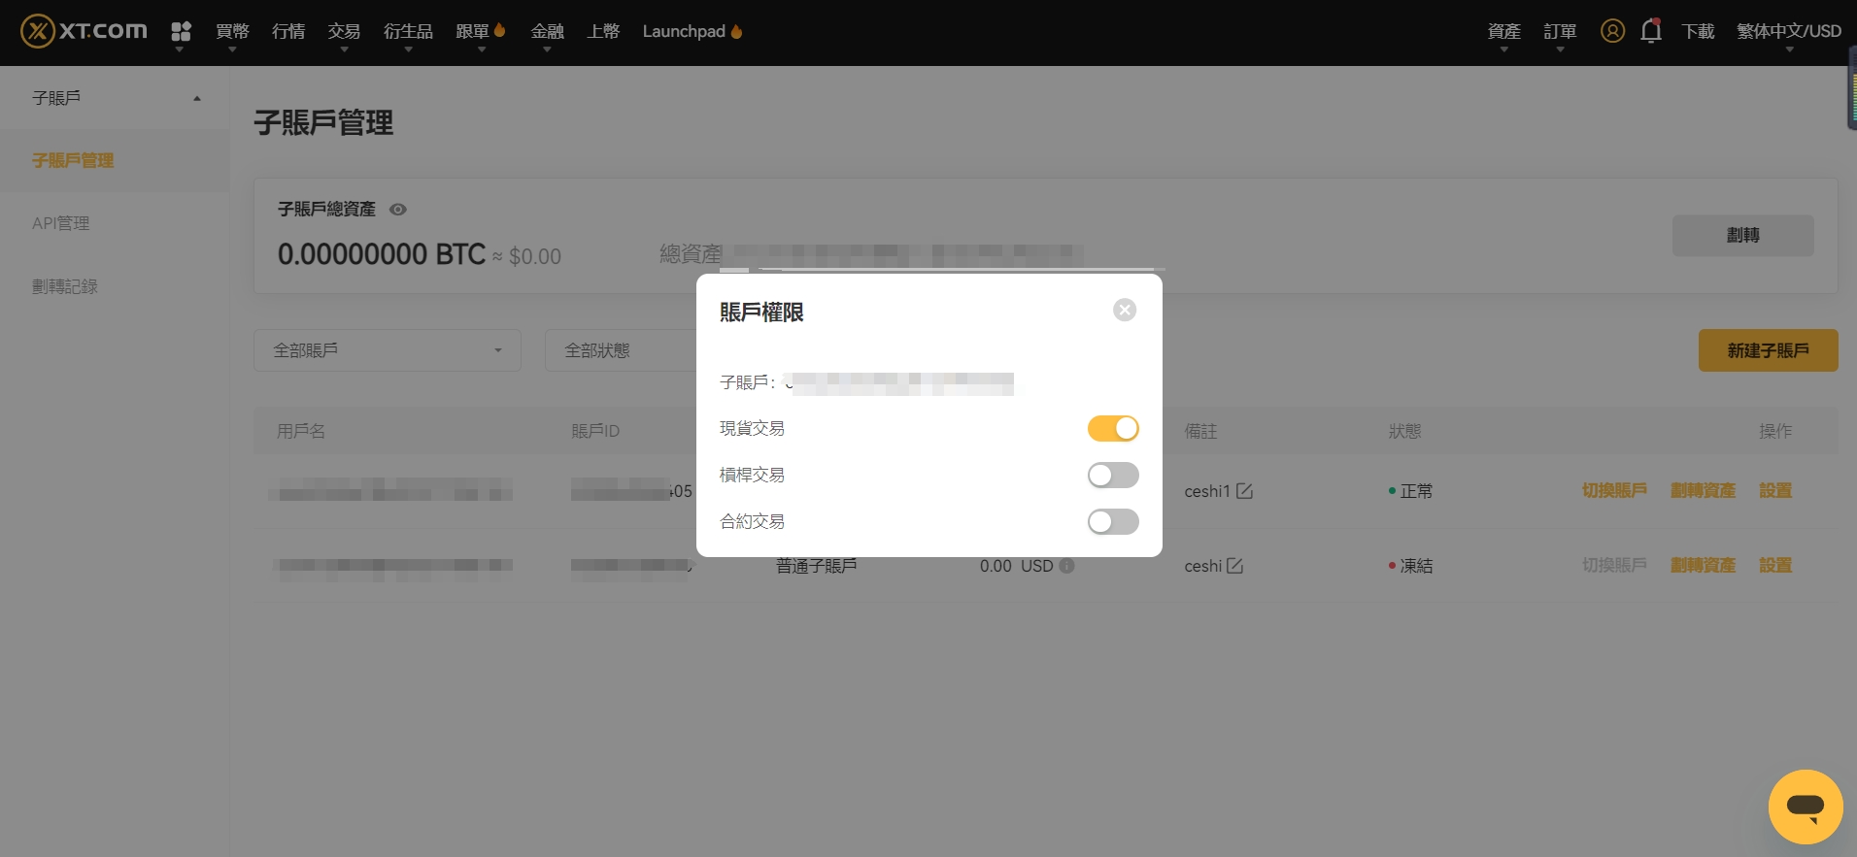Go to 上幣 listing page
Viewport: 1857px width, 857px height.
pos(603,31)
